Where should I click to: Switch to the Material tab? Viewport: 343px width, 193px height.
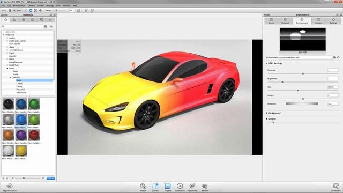coord(285,21)
